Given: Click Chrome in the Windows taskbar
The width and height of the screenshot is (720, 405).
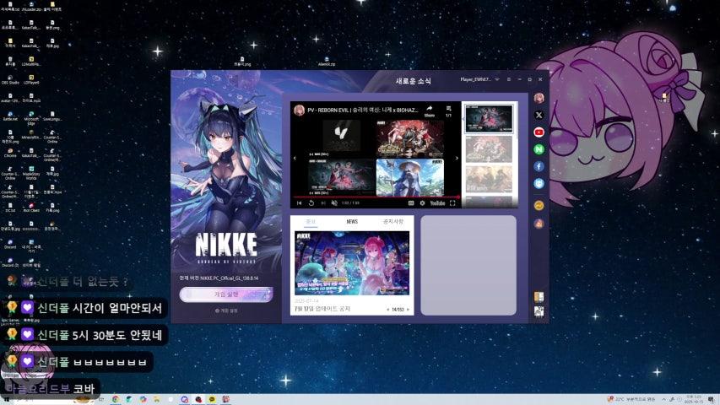Looking at the screenshot, I should coord(116,399).
